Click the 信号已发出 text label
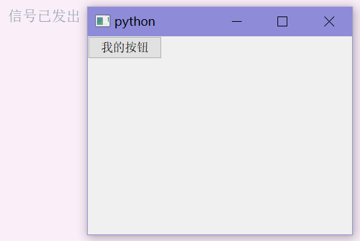The image size is (360, 241). (x=44, y=16)
